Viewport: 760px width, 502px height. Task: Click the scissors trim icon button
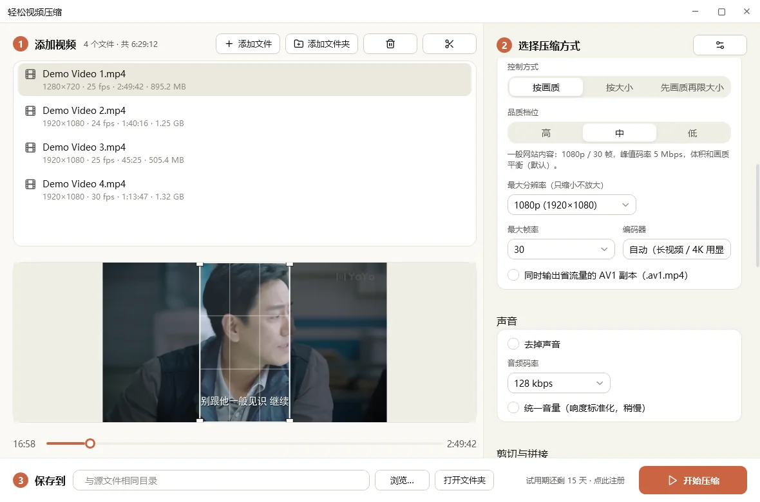450,44
